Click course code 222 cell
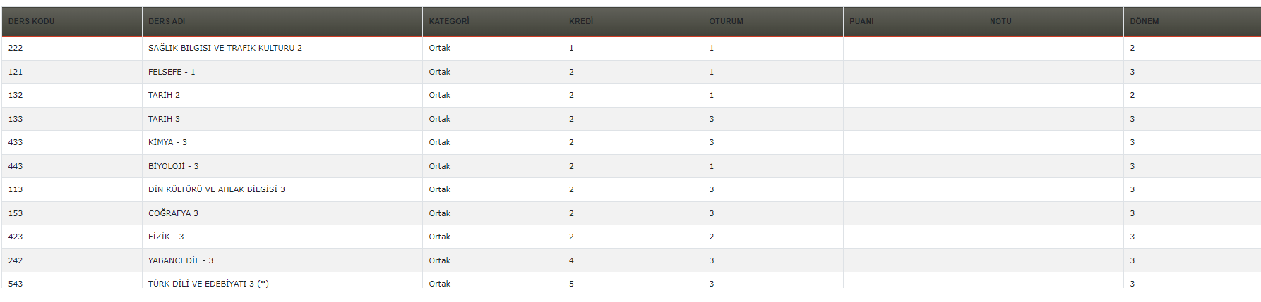 (16, 48)
